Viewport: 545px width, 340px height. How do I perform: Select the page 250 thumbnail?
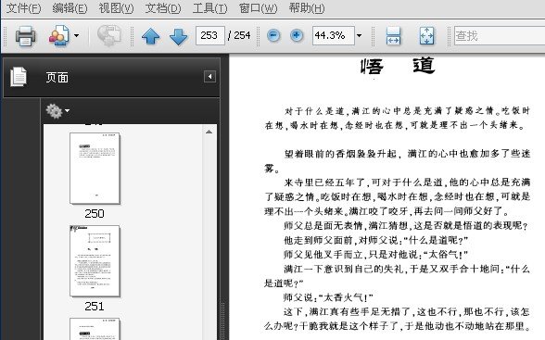point(95,168)
